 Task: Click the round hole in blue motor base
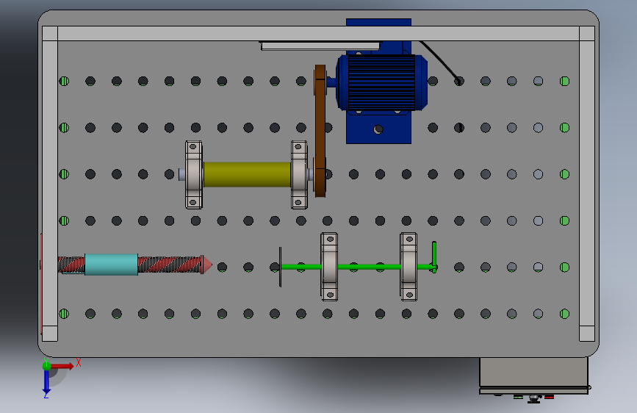coord(378,129)
